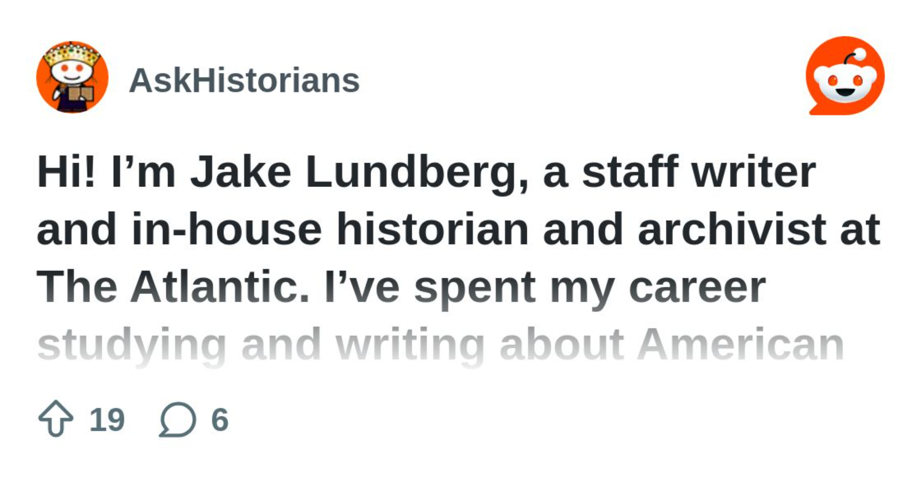Open the Reddit logo at top right

tap(845, 76)
